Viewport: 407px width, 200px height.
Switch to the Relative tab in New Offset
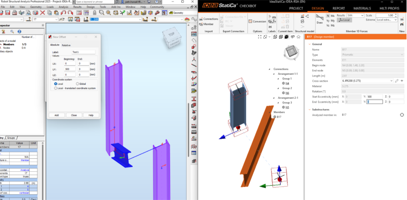(66, 45)
